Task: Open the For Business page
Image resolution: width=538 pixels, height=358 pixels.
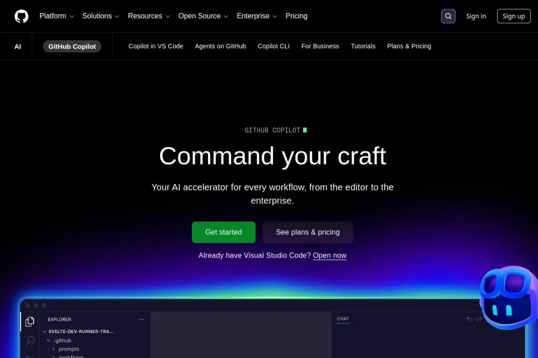Action: (x=320, y=46)
